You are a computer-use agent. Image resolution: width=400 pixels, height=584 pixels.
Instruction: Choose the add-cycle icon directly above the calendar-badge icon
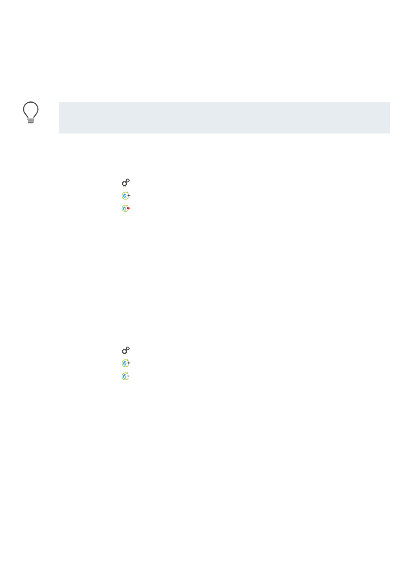click(x=125, y=363)
